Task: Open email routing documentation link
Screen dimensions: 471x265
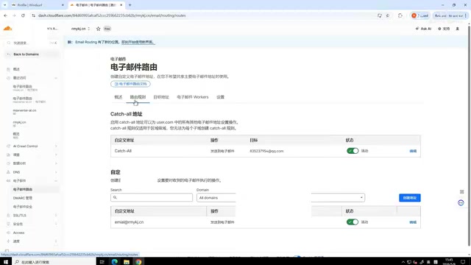Action: [x=130, y=84]
